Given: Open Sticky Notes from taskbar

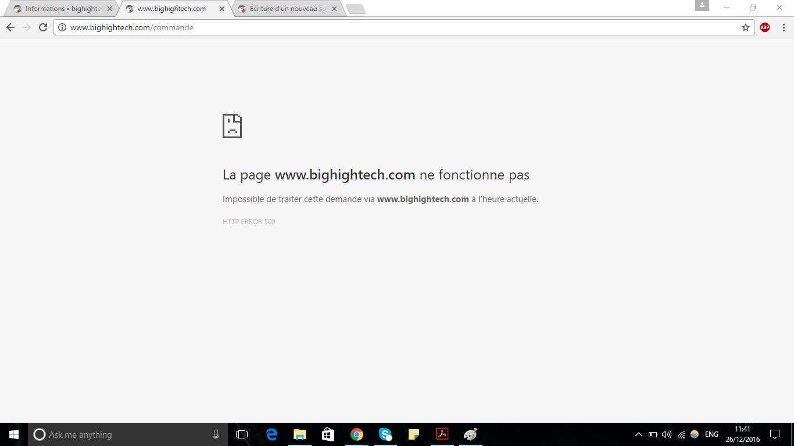Looking at the screenshot, I should [x=414, y=434].
